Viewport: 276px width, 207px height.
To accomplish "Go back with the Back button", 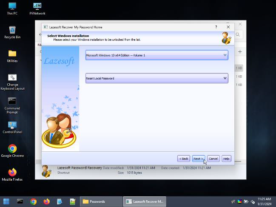I will [184, 159].
